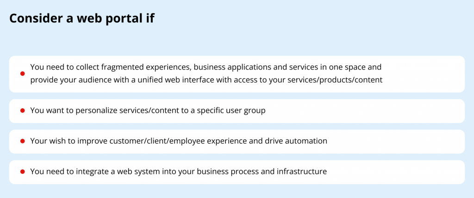Click the red bullet beside "integrate a web system"
The image size is (474, 198).
pos(22,172)
